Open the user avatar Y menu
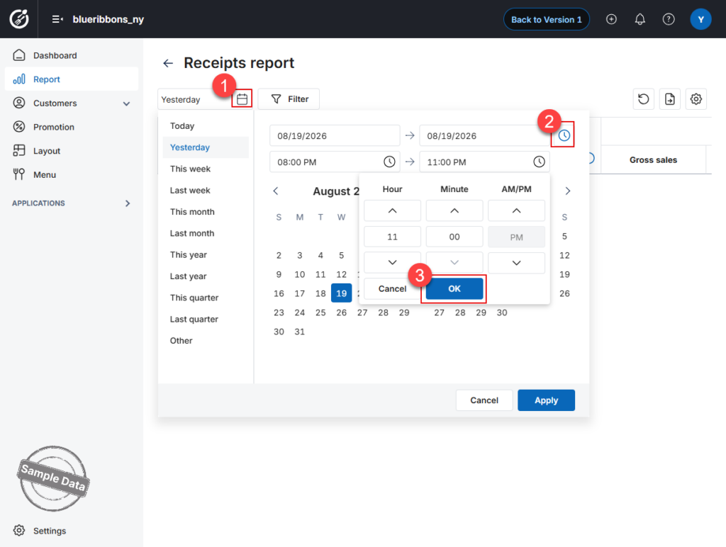 700,19
